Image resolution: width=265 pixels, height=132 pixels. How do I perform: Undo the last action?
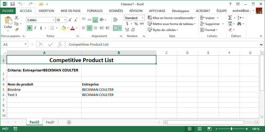[20, 4]
